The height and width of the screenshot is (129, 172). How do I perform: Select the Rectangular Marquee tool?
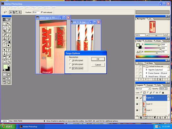[x=4, y=24]
